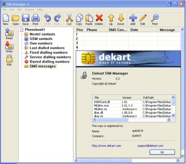Click the File column header in the About list

click(x=106, y=97)
